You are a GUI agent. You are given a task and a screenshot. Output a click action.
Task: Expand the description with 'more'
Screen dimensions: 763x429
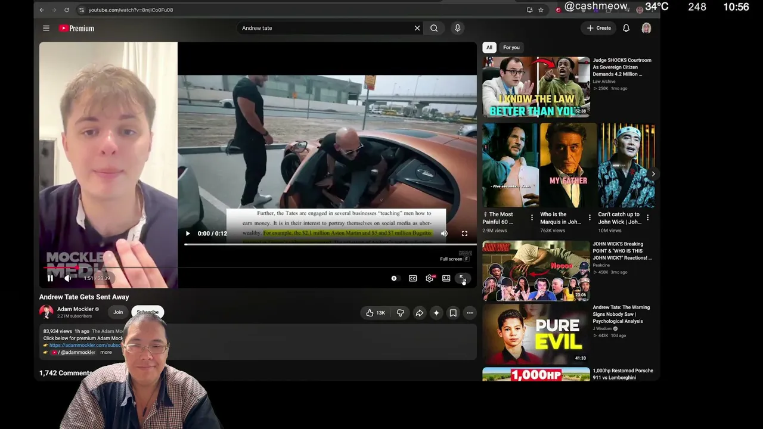pyautogui.click(x=106, y=352)
